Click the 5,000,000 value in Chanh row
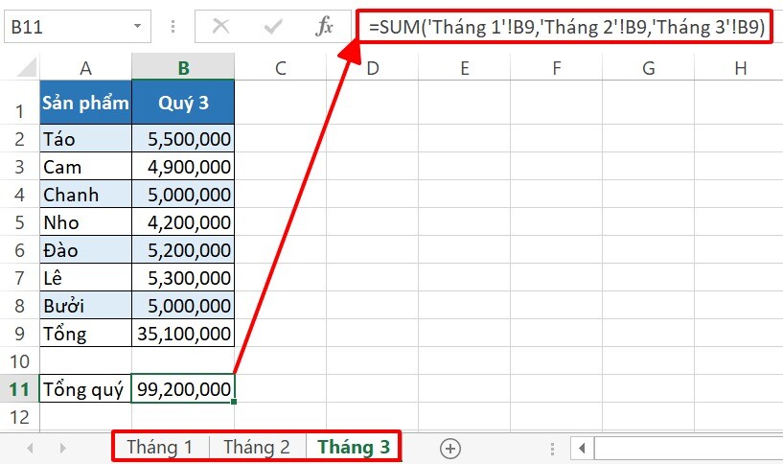This screenshot has height=464, width=783. tap(183, 195)
